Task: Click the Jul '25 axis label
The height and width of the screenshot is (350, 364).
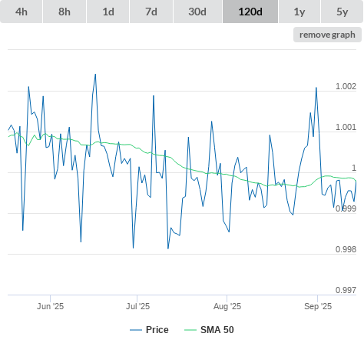Action: pyautogui.click(x=137, y=306)
